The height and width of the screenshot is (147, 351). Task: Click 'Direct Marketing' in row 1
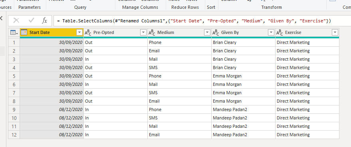[x=293, y=42]
